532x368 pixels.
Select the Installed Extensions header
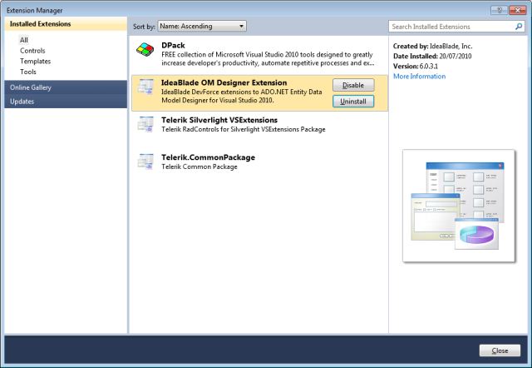[x=65, y=24]
